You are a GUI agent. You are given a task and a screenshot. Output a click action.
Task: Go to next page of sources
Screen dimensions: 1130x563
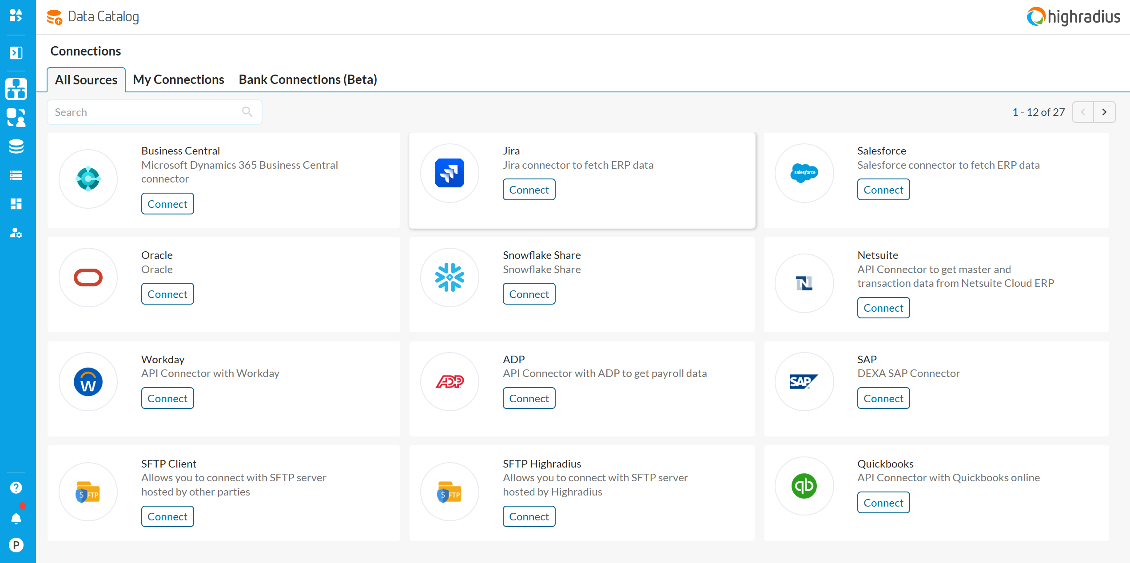coord(1104,112)
